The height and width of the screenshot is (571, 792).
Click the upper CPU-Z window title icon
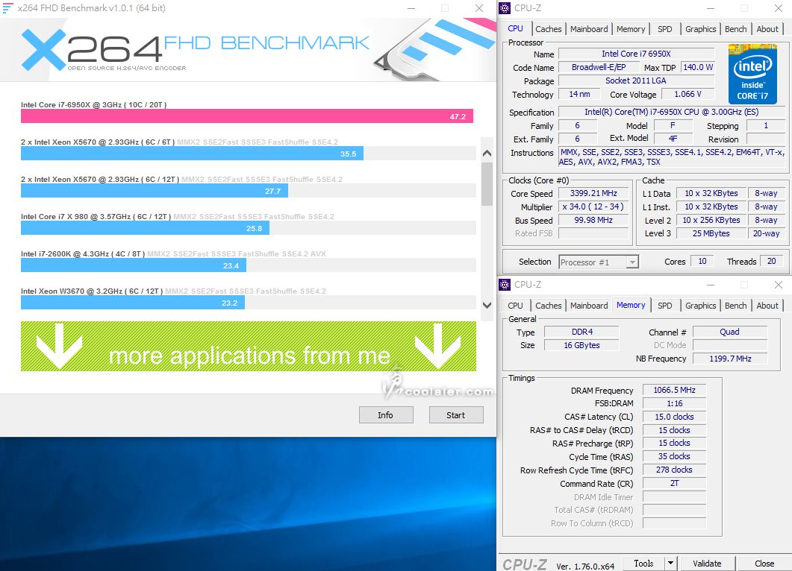click(505, 8)
